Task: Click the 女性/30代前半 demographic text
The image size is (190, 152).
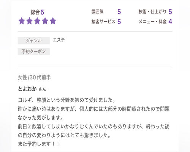Action: coord(34,78)
